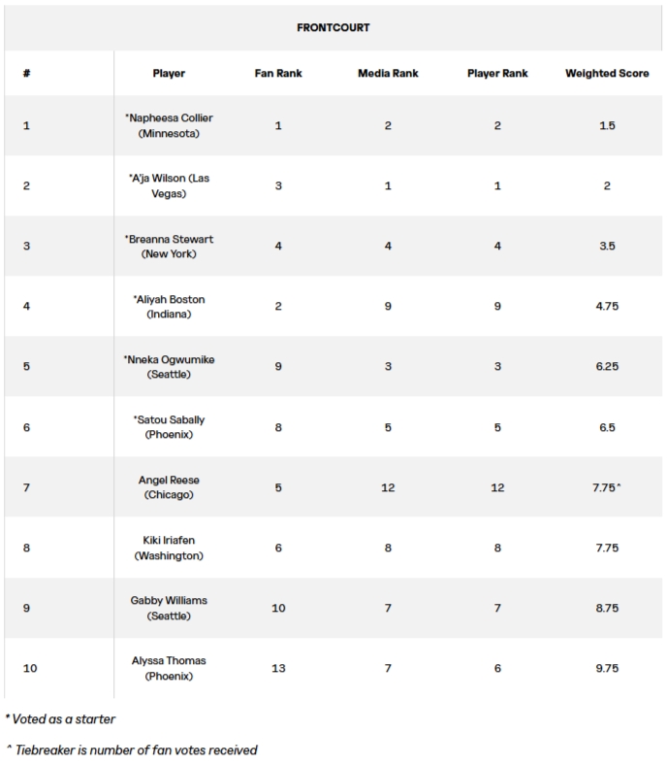
Task: Select Nneka Ogwumike (Seattle) player cell
Action: 169,367
